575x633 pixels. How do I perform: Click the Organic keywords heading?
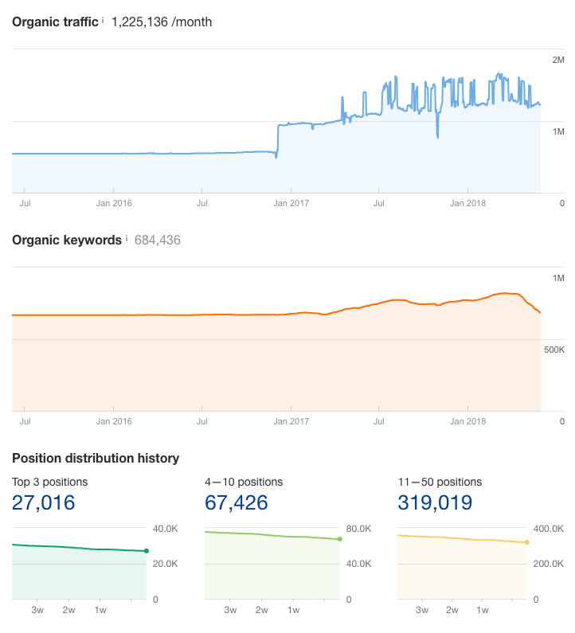pos(67,240)
